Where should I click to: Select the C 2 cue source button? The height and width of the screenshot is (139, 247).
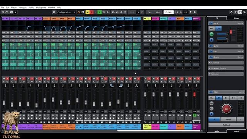226,98
